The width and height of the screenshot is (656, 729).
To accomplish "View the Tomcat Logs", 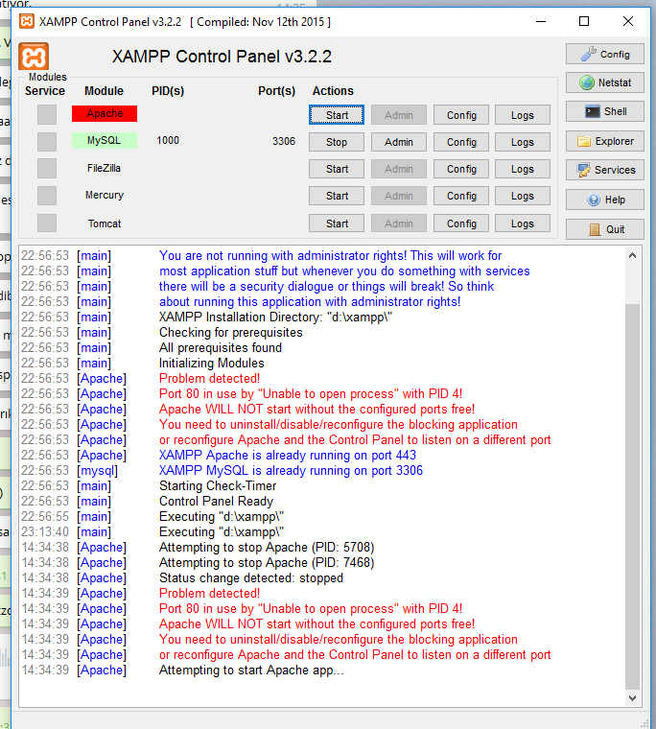I will point(523,223).
